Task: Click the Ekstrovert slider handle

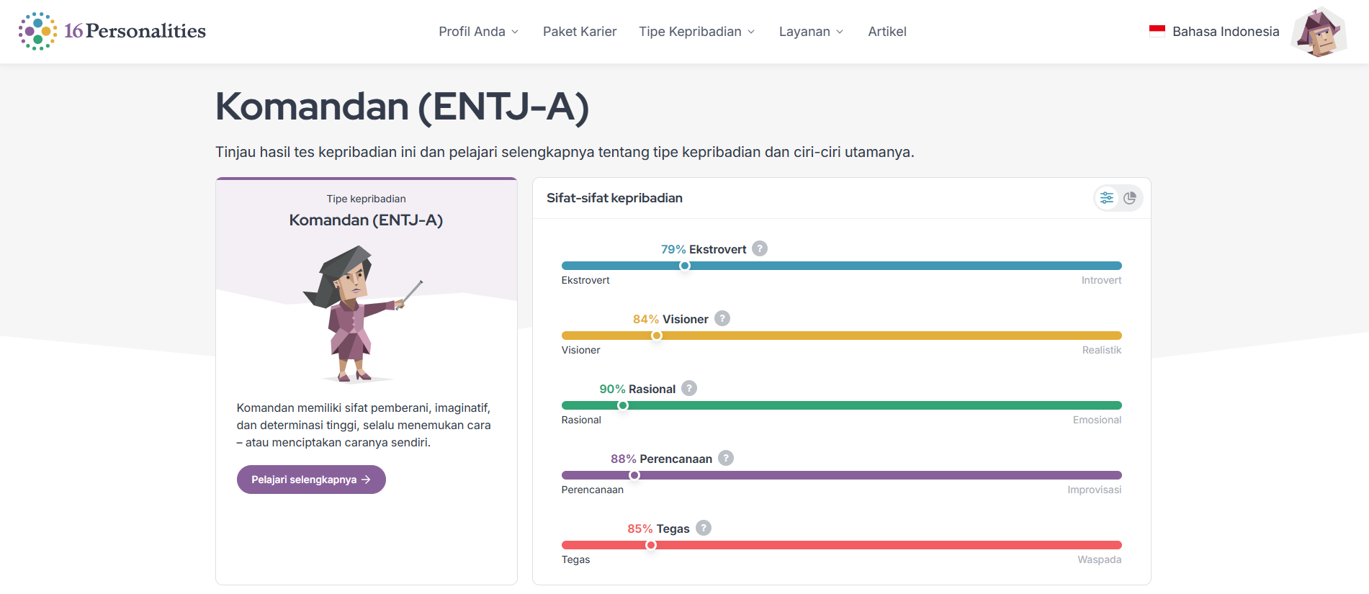Action: (685, 266)
